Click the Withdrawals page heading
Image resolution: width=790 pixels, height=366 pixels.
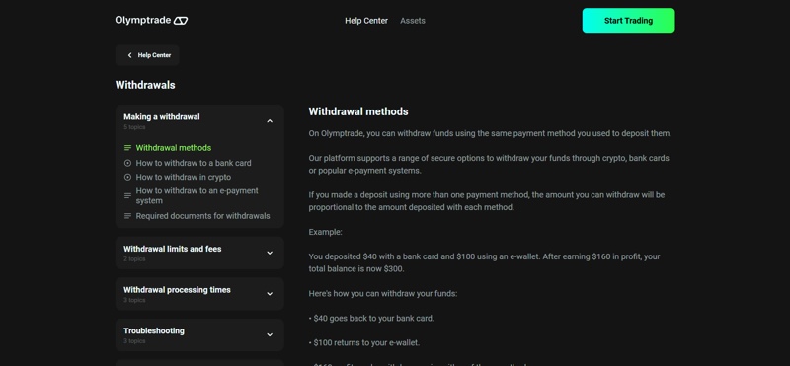click(x=145, y=85)
